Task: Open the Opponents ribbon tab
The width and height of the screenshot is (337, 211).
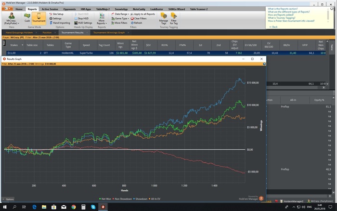Action: click(69, 9)
